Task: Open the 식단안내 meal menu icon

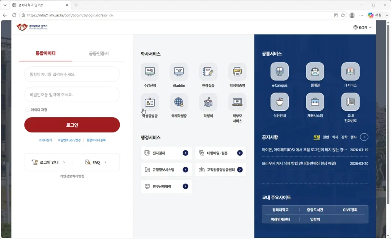Action: point(280,102)
